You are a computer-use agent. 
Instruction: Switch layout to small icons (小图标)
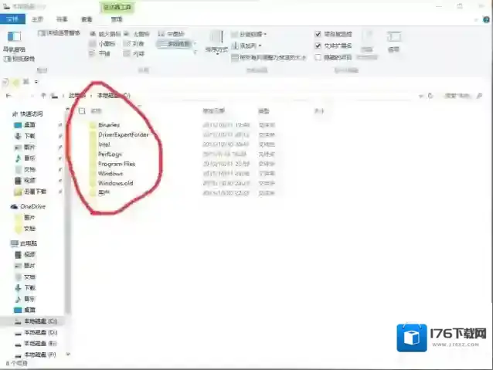(103, 44)
